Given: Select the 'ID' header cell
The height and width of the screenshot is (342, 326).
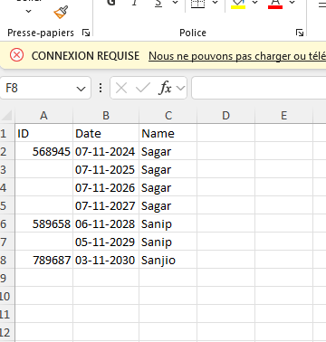Looking at the screenshot, I should coord(43,133).
